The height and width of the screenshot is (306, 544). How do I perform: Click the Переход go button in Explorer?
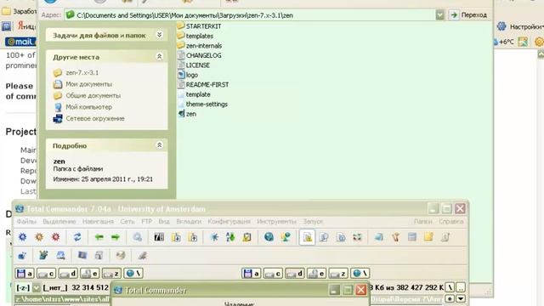pos(468,15)
